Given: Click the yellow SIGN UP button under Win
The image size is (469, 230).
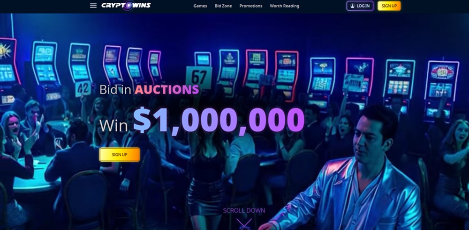Looking at the screenshot, I should pyautogui.click(x=119, y=155).
